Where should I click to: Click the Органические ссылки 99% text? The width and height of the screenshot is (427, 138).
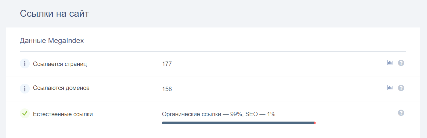[202, 114]
